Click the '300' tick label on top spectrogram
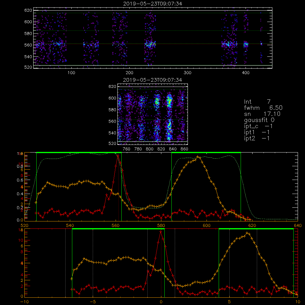Viewport: 305px width, 305px height. coord(188,73)
